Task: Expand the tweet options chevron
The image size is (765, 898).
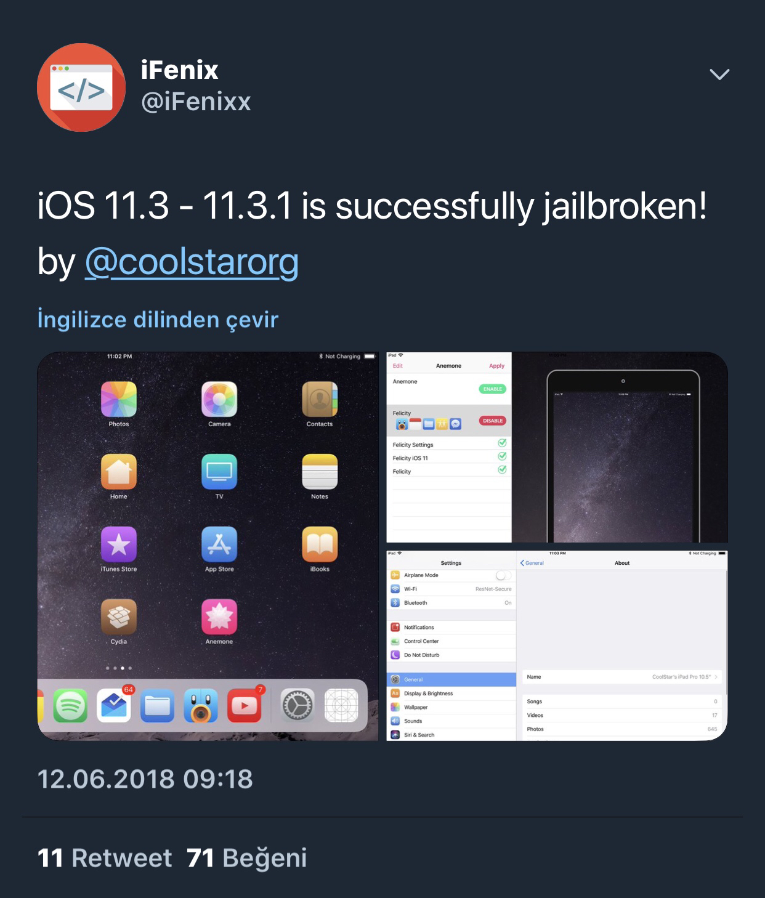Action: pos(719,75)
